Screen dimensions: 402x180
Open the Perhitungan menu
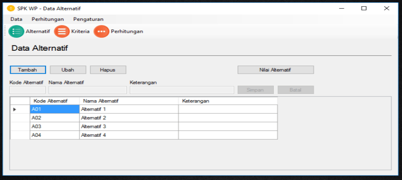48,19
